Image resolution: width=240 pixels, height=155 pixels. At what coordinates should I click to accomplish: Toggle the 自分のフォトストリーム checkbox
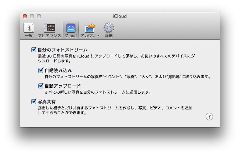pos(34,49)
